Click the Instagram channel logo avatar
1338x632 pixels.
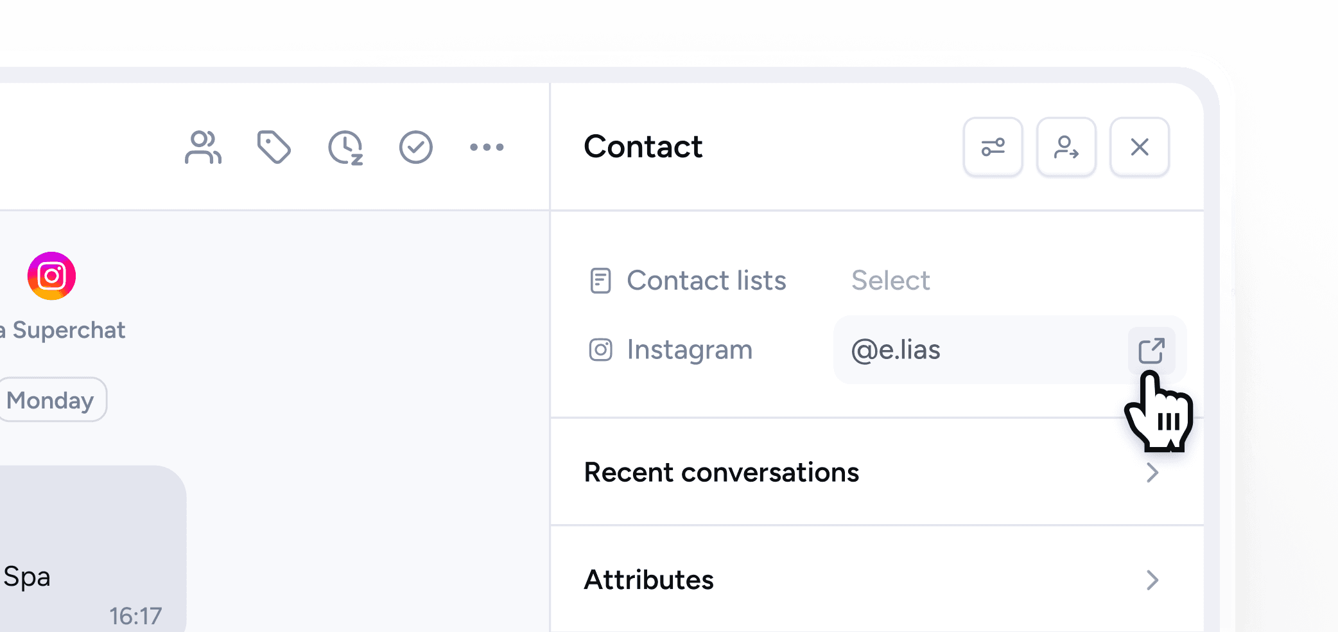51,276
